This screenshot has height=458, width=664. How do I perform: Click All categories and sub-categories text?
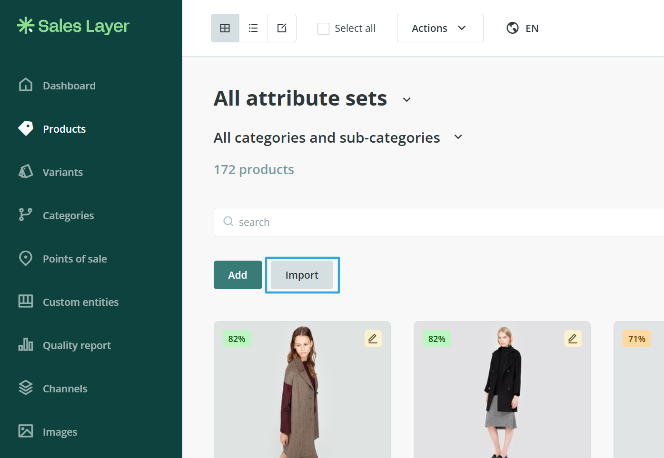point(327,137)
